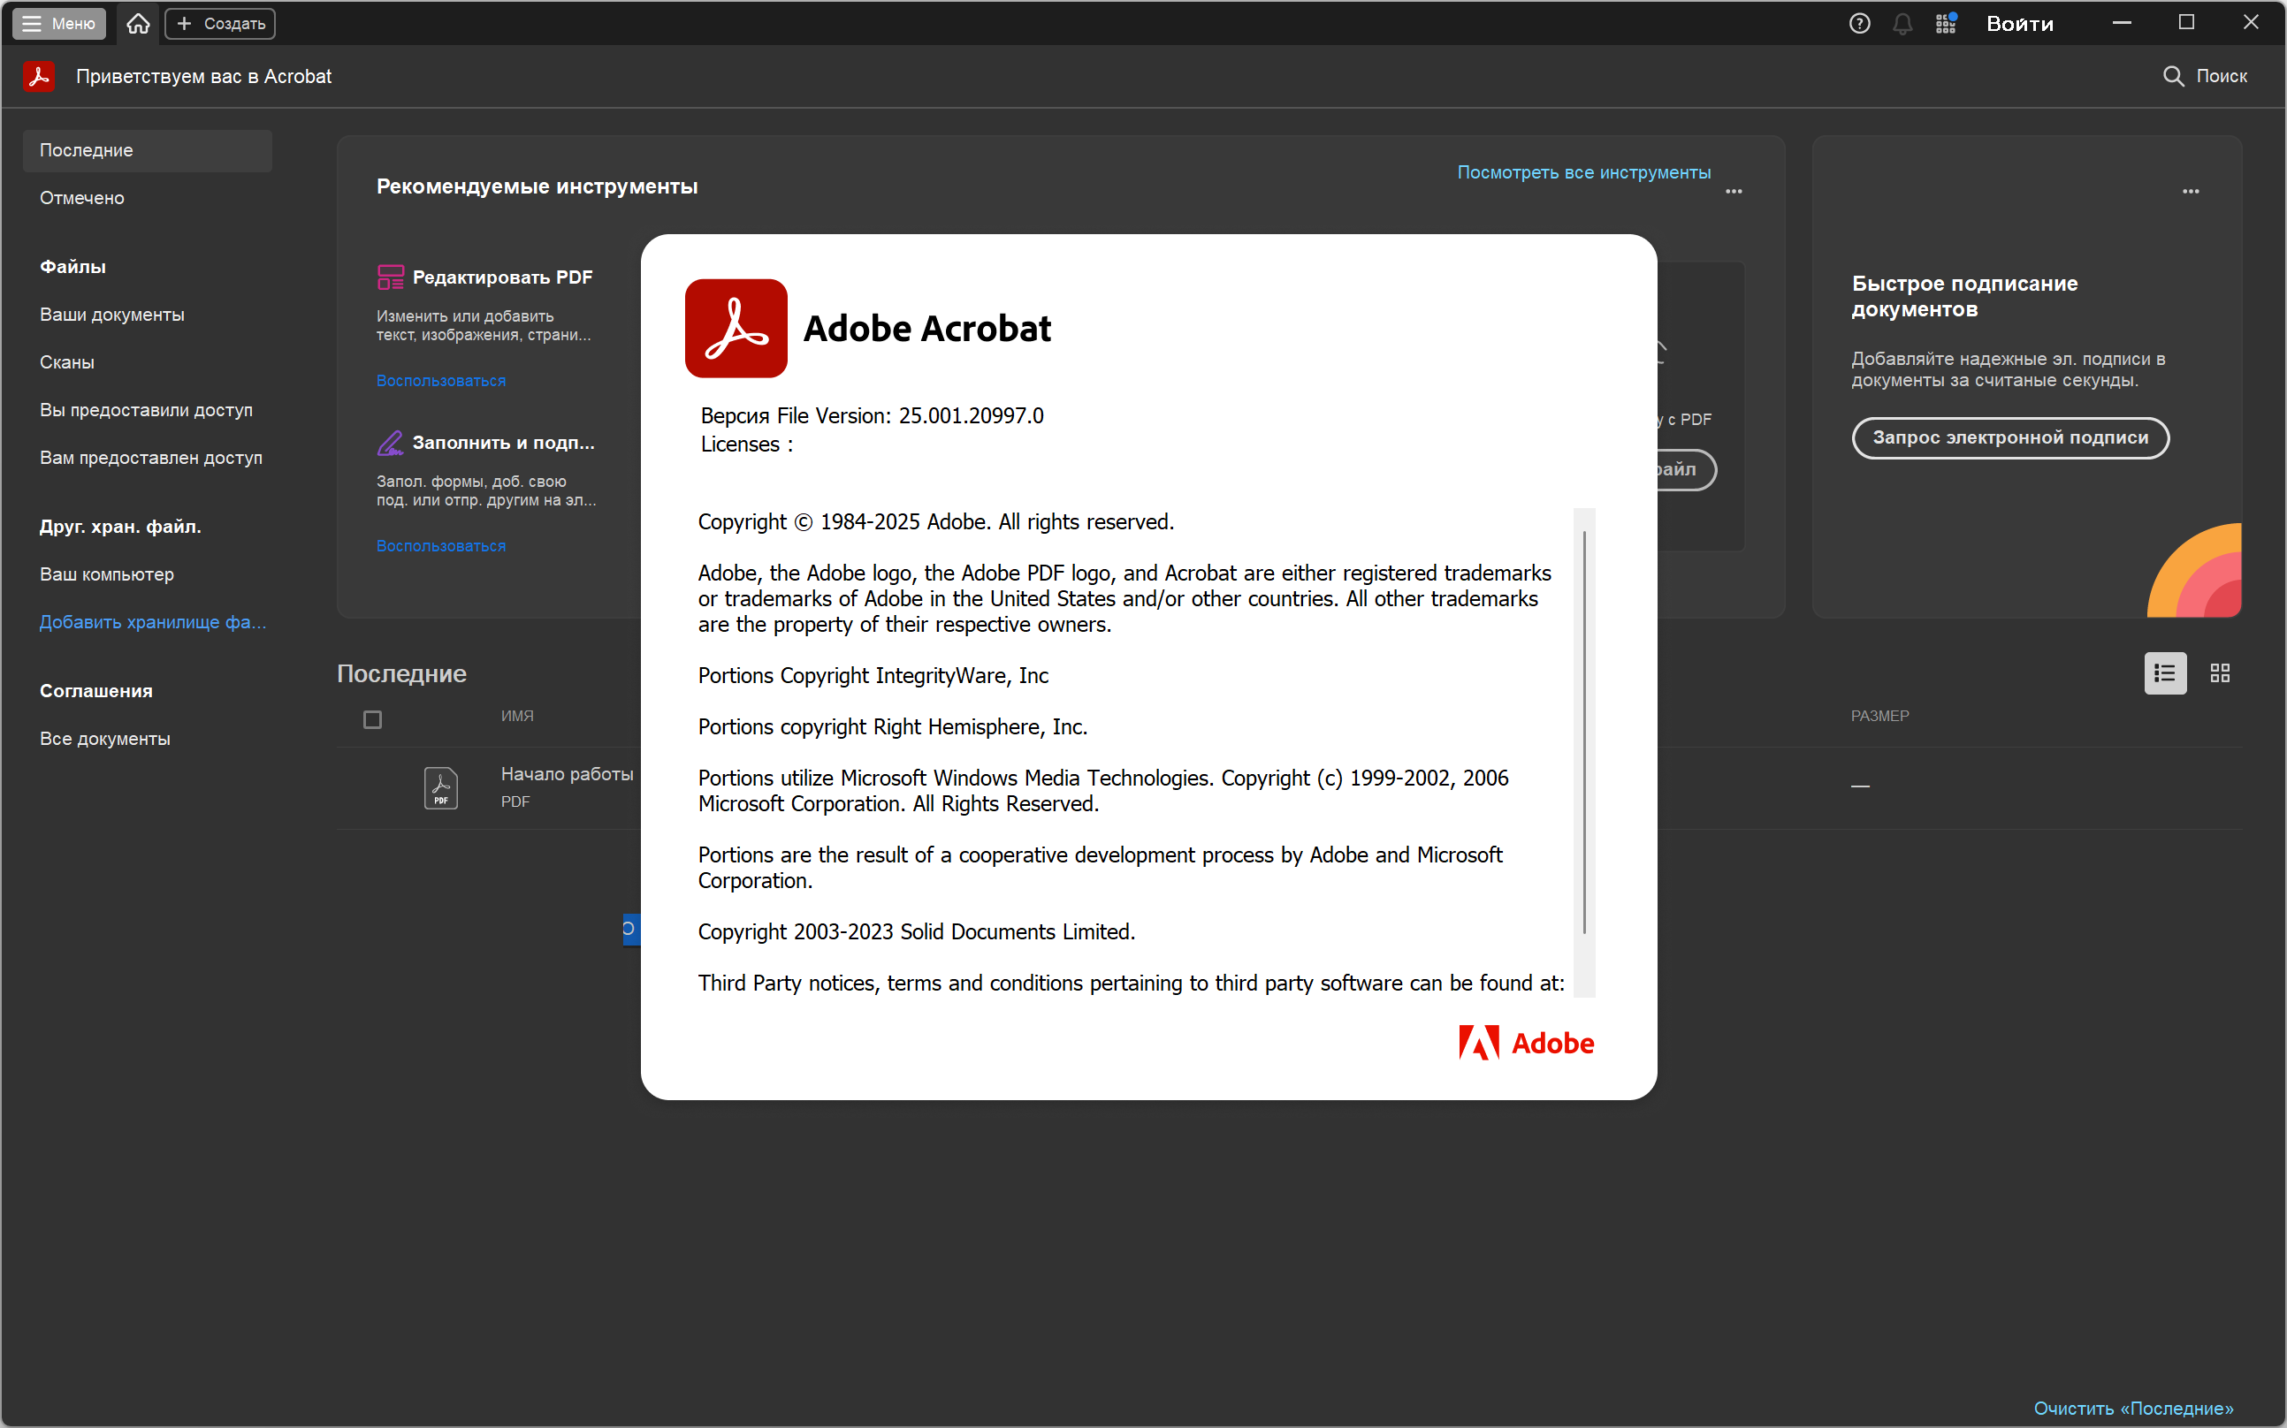Expand options for recommended tools panel

click(1734, 192)
